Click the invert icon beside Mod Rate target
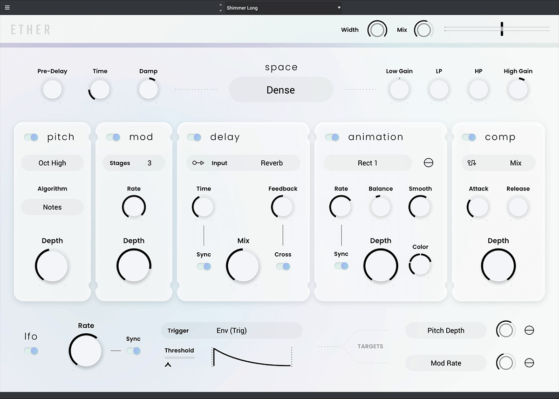This screenshot has height=399, width=559. click(529, 363)
